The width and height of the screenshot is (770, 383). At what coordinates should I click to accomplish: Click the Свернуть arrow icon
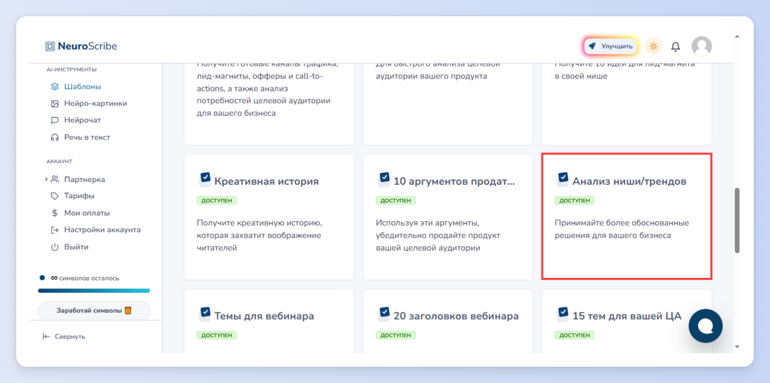(47, 336)
